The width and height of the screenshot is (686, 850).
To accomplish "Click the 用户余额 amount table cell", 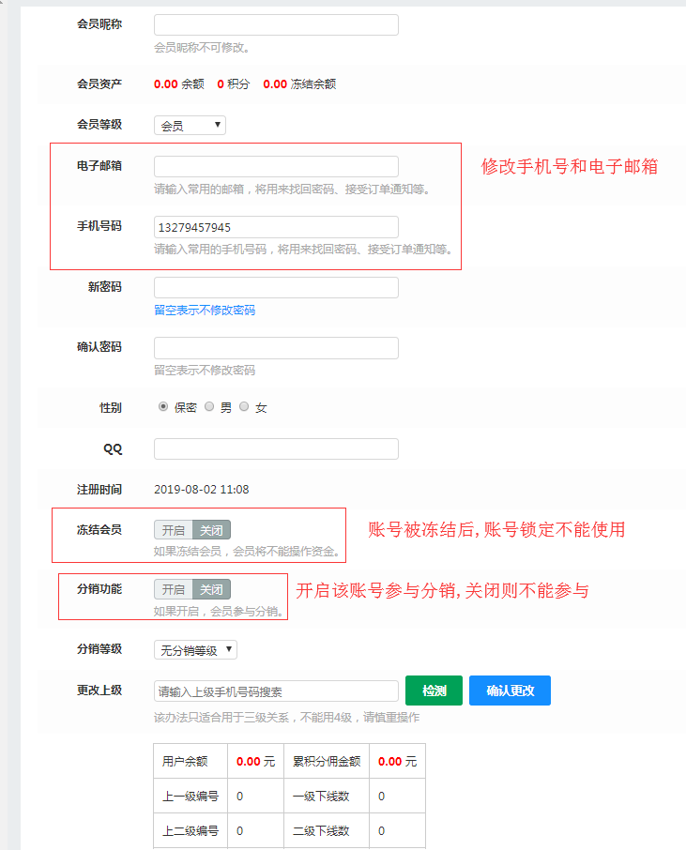I will click(x=255, y=762).
